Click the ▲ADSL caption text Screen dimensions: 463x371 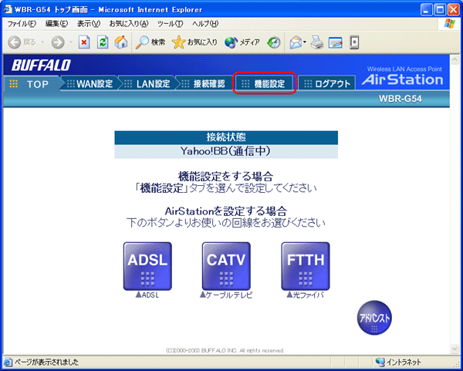click(x=147, y=295)
